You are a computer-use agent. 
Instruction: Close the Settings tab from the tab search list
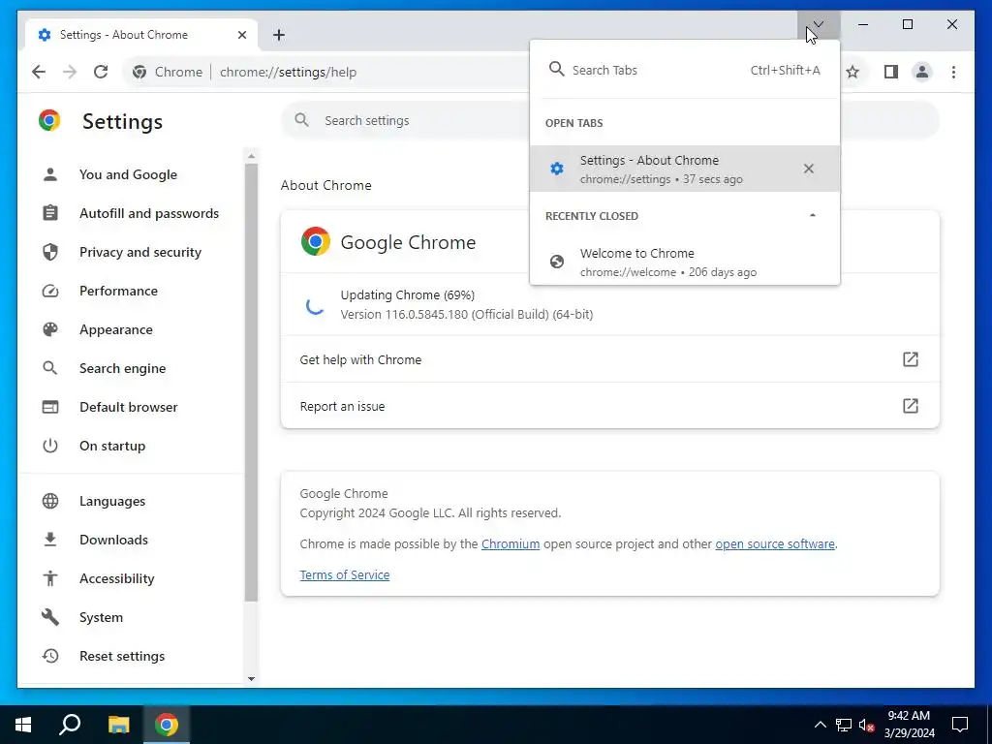tap(809, 169)
